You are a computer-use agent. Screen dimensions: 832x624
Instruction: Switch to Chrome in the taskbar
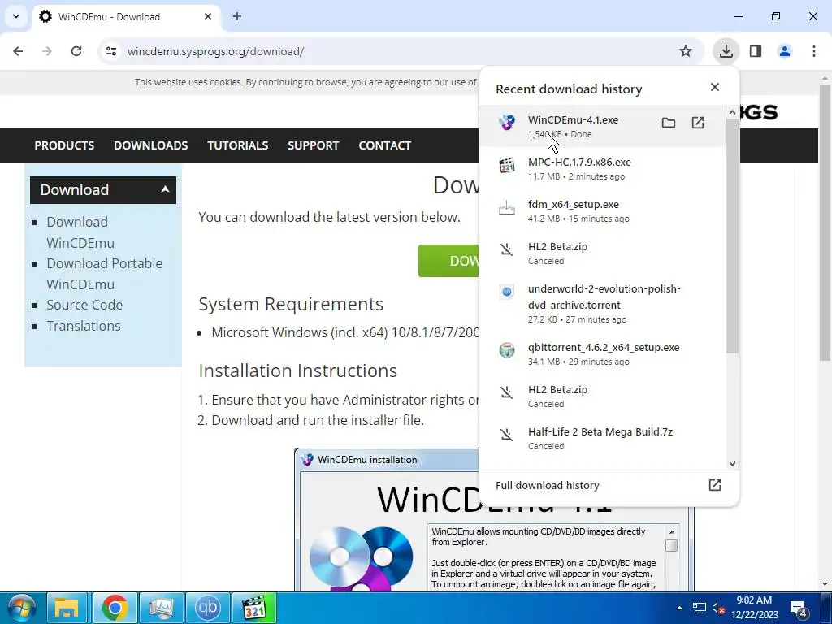click(x=115, y=608)
